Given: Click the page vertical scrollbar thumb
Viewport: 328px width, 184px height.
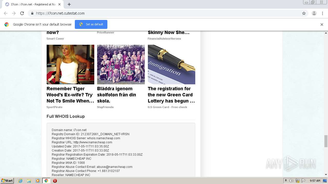Looking at the screenshot, I should coord(326,141).
